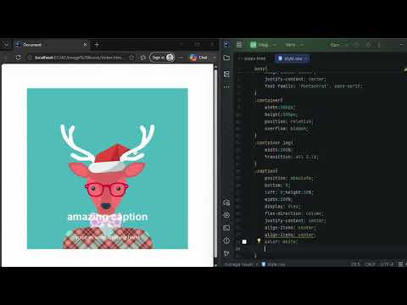This screenshot has height=305, width=407.
Task: Click the UTF-8 encoding status entry
Action: (x=387, y=264)
